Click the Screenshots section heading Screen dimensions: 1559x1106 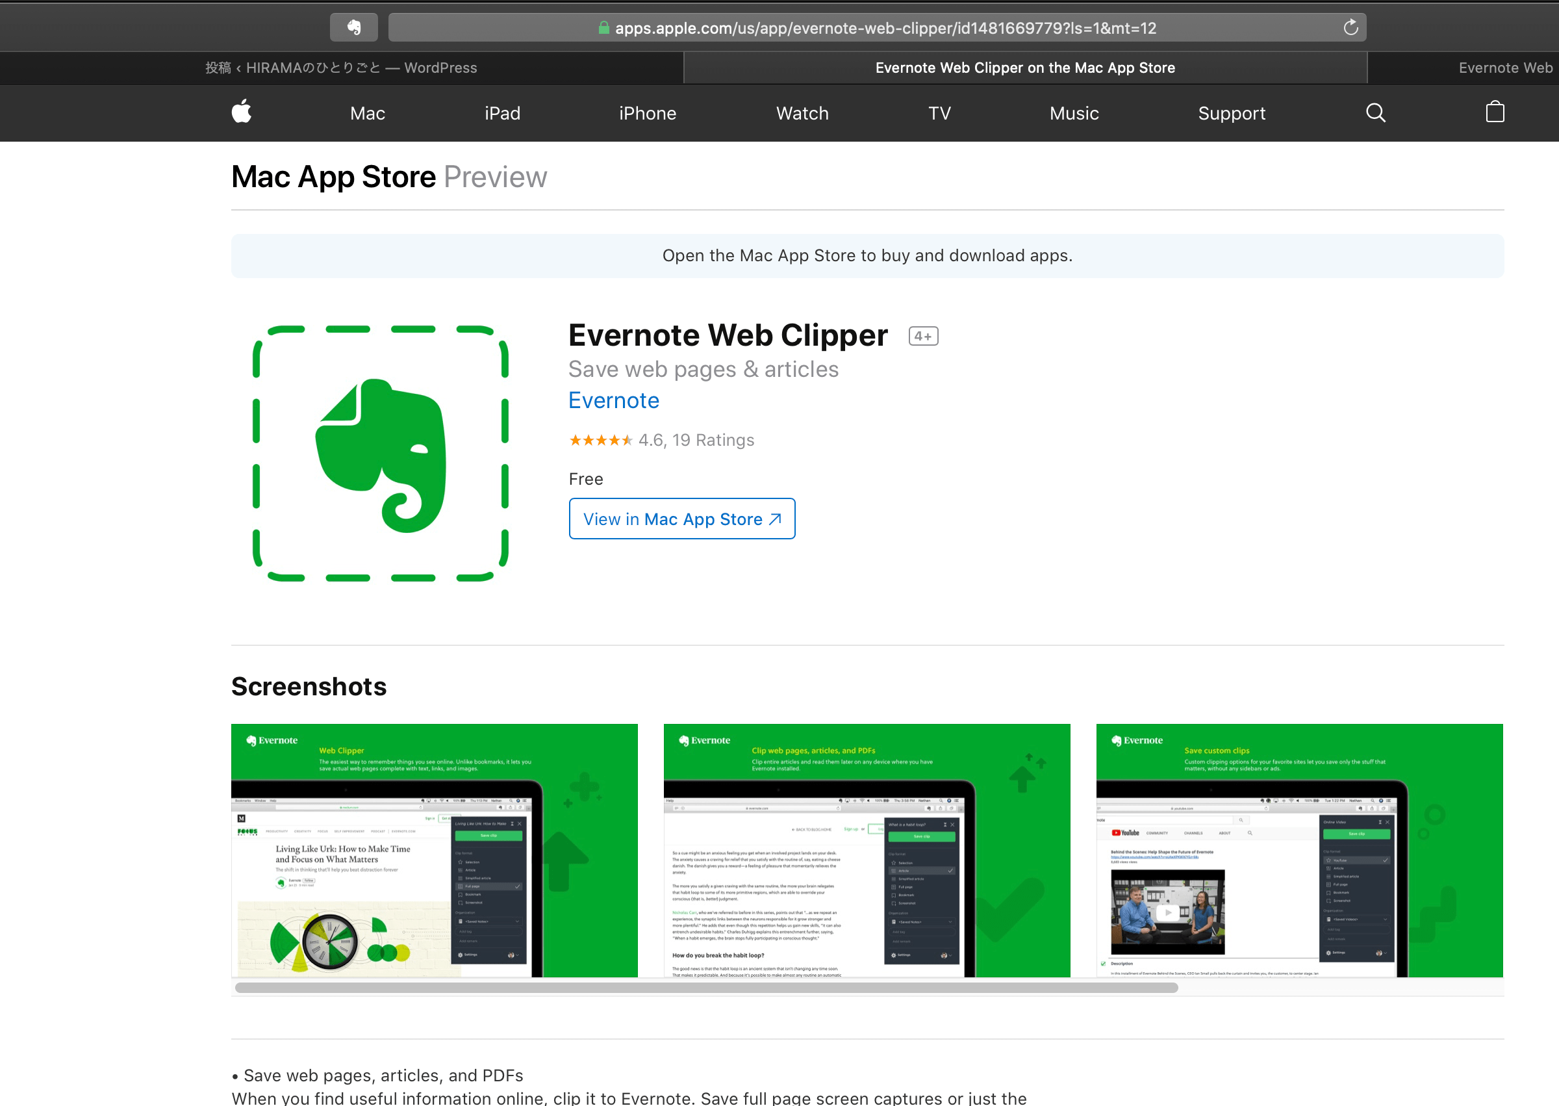309,686
